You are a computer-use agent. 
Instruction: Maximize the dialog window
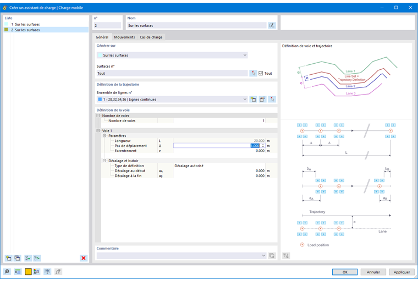pyautogui.click(x=396, y=8)
